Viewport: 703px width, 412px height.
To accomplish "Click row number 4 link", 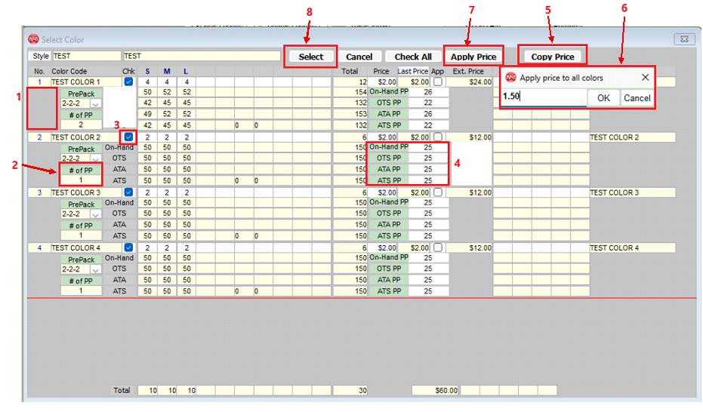I will coord(39,248).
